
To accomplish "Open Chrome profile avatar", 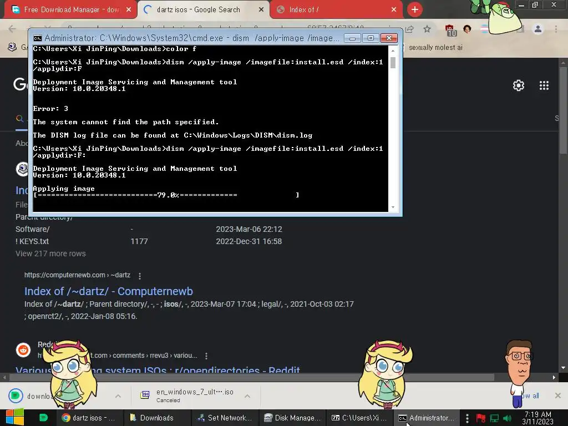I will pyautogui.click(x=538, y=29).
